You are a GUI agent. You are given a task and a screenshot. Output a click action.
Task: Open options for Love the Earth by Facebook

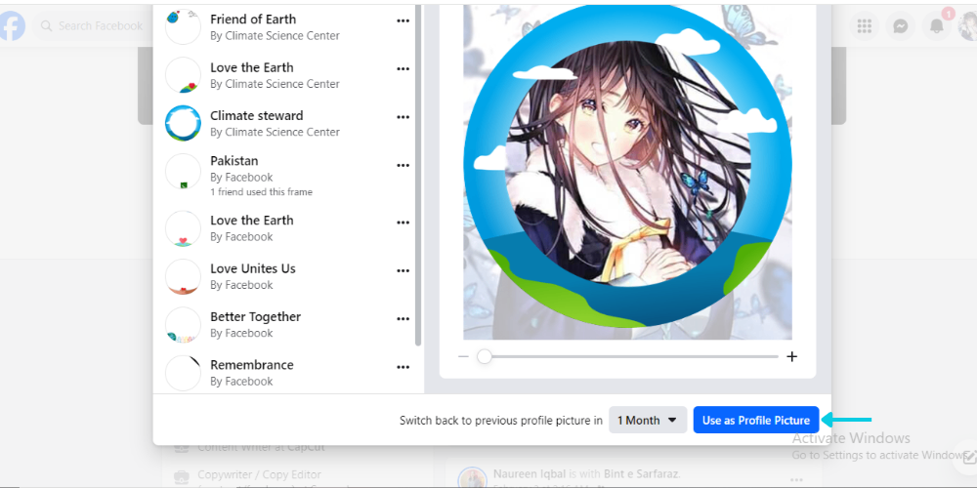click(404, 223)
